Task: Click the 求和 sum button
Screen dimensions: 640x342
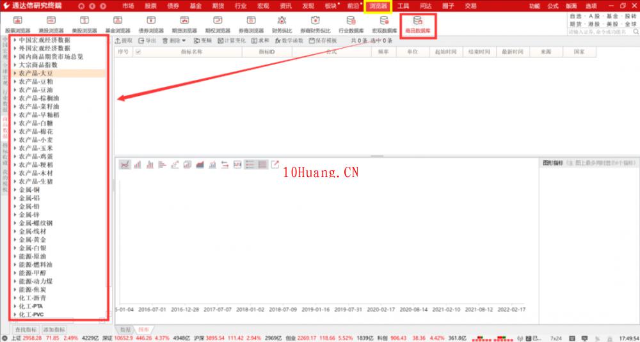Action: (260, 41)
